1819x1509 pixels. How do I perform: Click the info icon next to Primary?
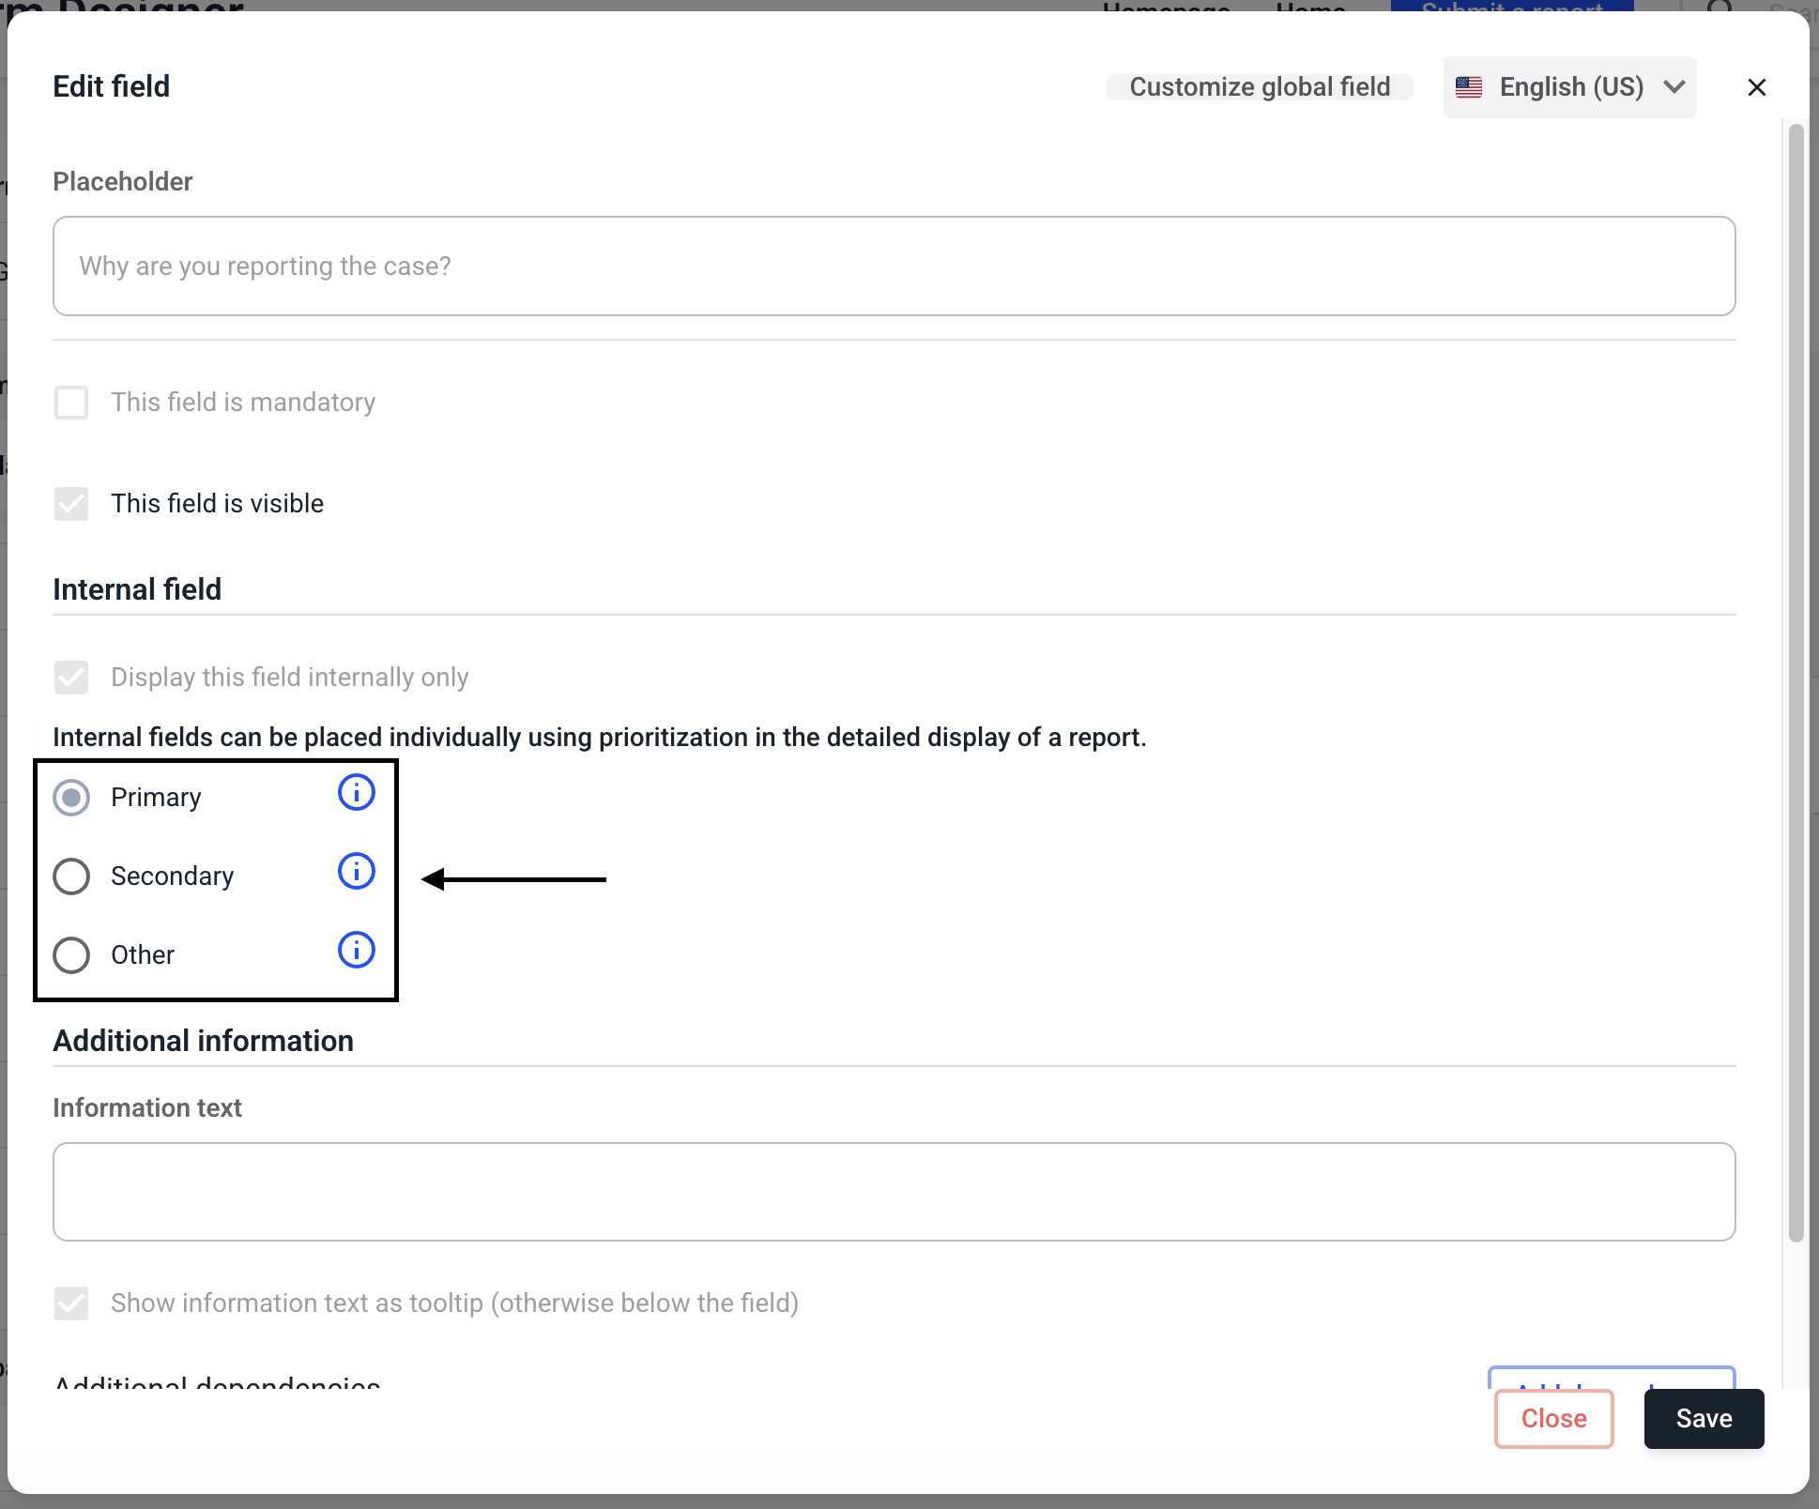[x=356, y=793]
